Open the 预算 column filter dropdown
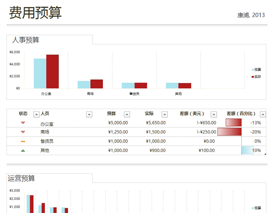 coord(127,114)
